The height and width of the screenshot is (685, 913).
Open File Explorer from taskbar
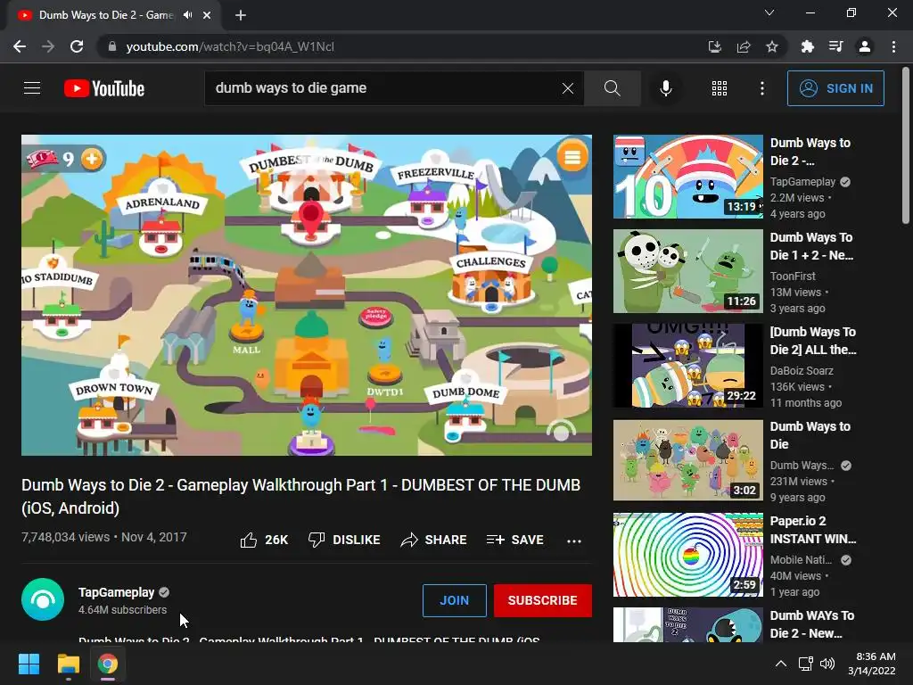pos(68,664)
